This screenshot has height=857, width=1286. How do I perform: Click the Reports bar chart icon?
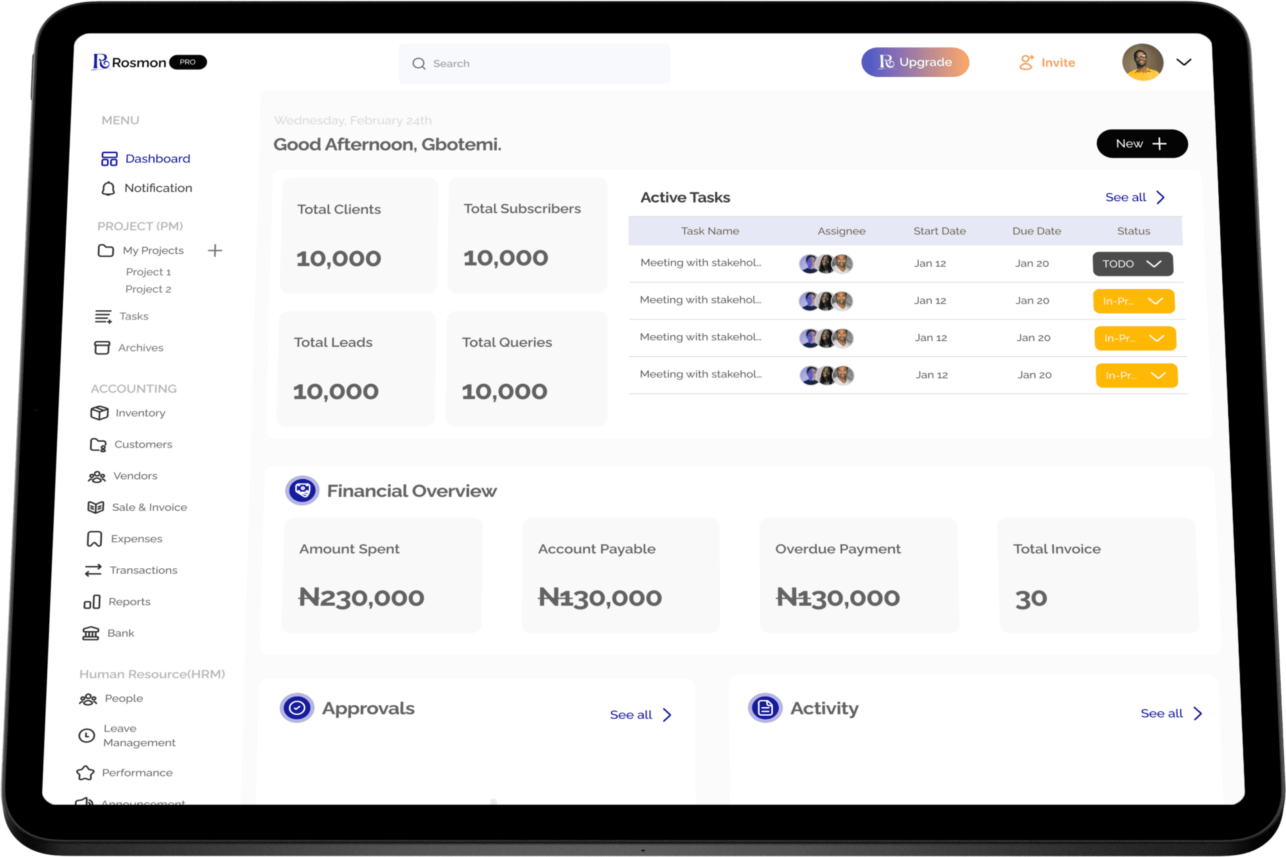point(92,602)
